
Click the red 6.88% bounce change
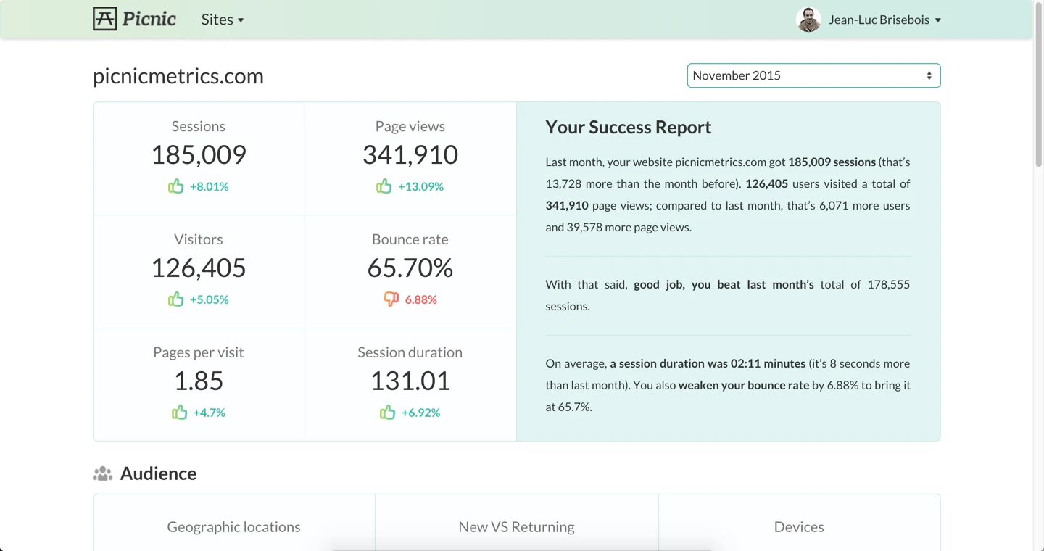(x=421, y=299)
